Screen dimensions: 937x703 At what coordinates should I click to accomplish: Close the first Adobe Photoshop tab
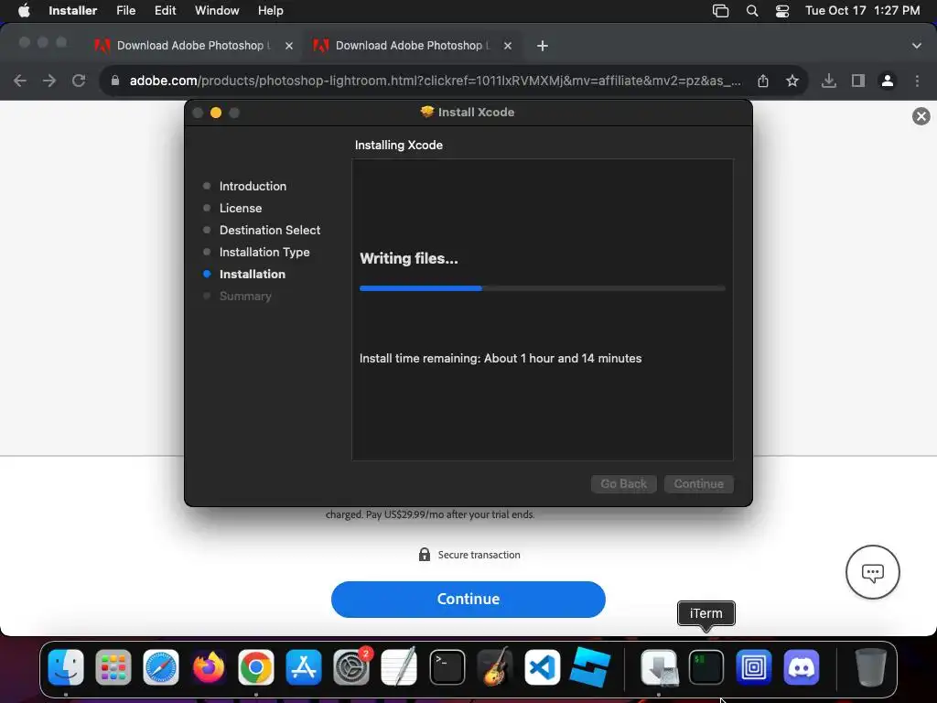click(289, 46)
